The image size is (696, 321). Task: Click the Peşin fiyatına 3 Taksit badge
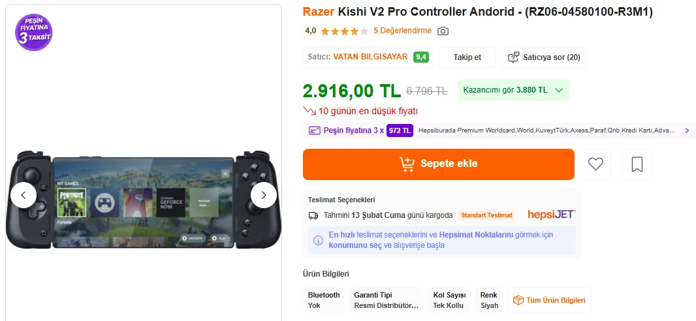tap(34, 33)
